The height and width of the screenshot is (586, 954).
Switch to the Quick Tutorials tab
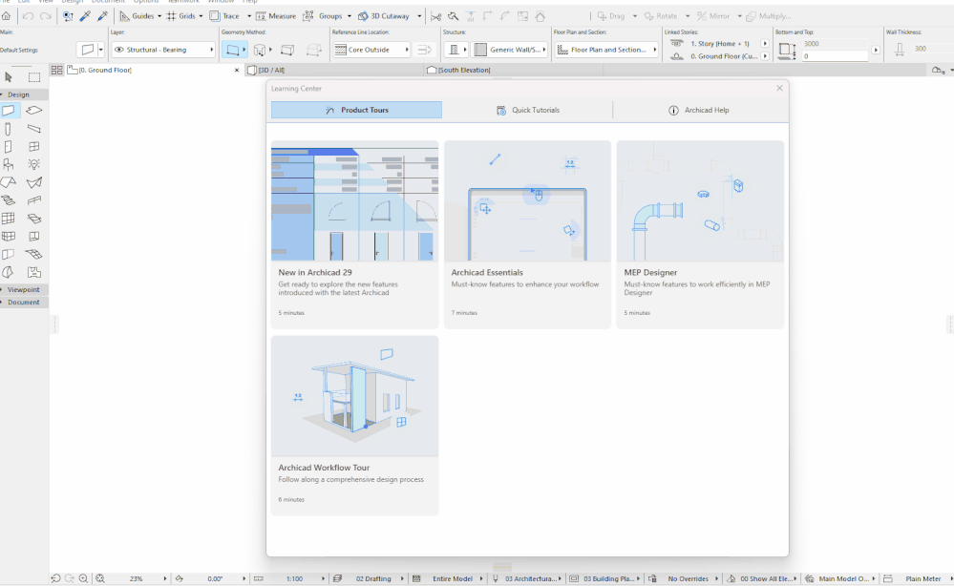[528, 110]
